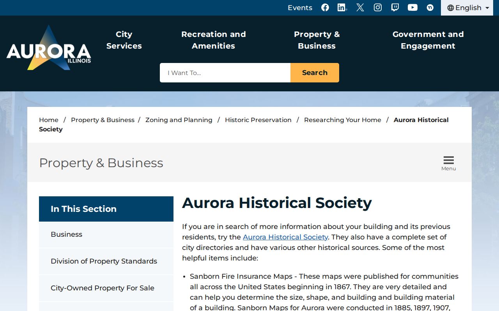This screenshot has width=499, height=311.
Task: Follow the underlined Aurora Historical Society link
Action: (x=285, y=237)
